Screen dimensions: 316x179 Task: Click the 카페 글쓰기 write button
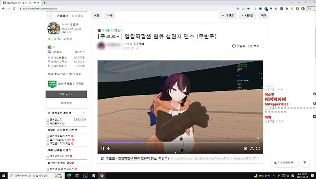coord(66,94)
